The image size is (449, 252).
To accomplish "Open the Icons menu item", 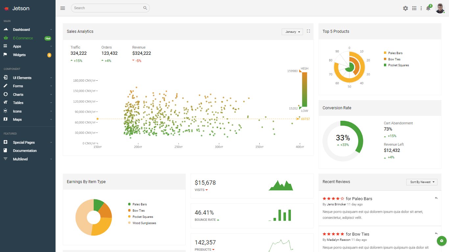I will (x=28, y=111).
